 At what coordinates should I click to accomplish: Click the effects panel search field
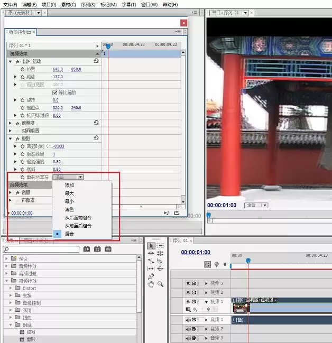[41, 249]
